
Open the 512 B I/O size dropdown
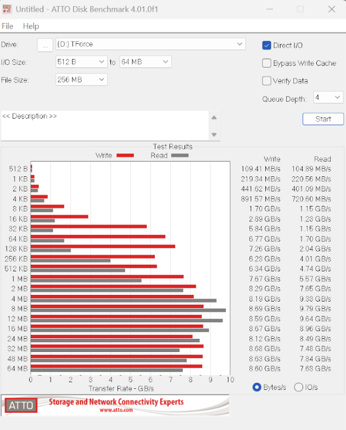[x=81, y=62]
